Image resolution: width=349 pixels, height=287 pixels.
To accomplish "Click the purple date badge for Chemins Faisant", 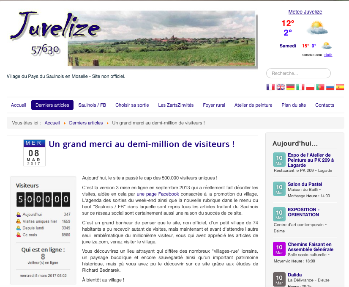I will [x=279, y=249].
